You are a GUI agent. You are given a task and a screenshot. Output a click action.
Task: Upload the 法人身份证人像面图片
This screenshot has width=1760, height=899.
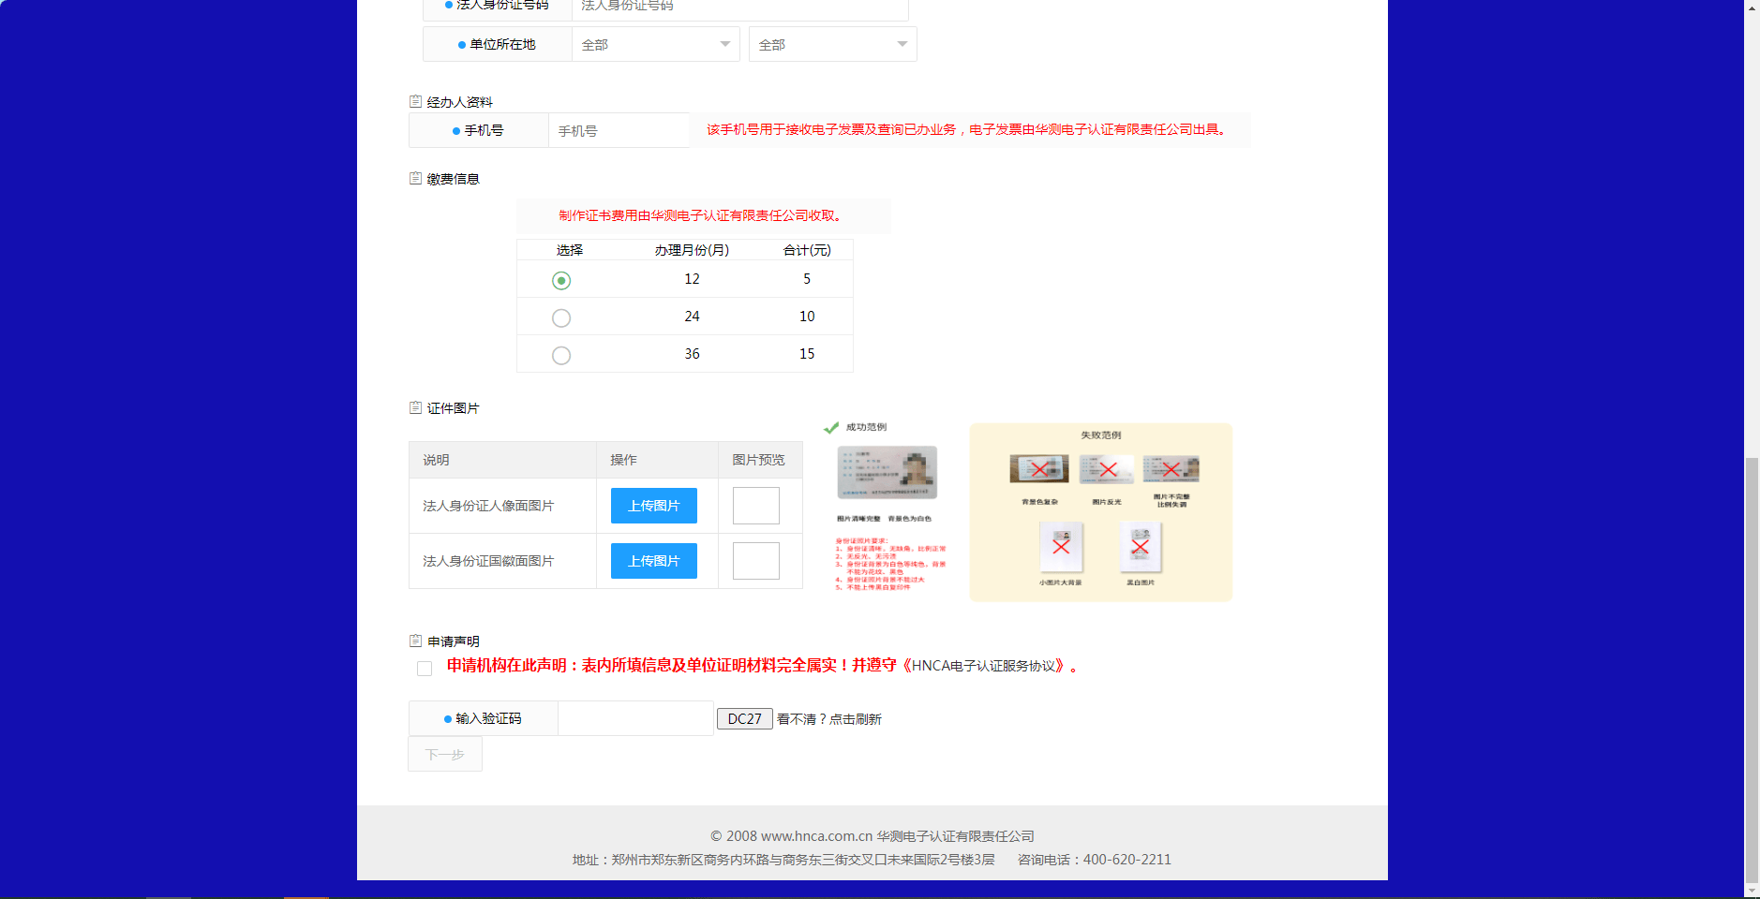(x=654, y=506)
